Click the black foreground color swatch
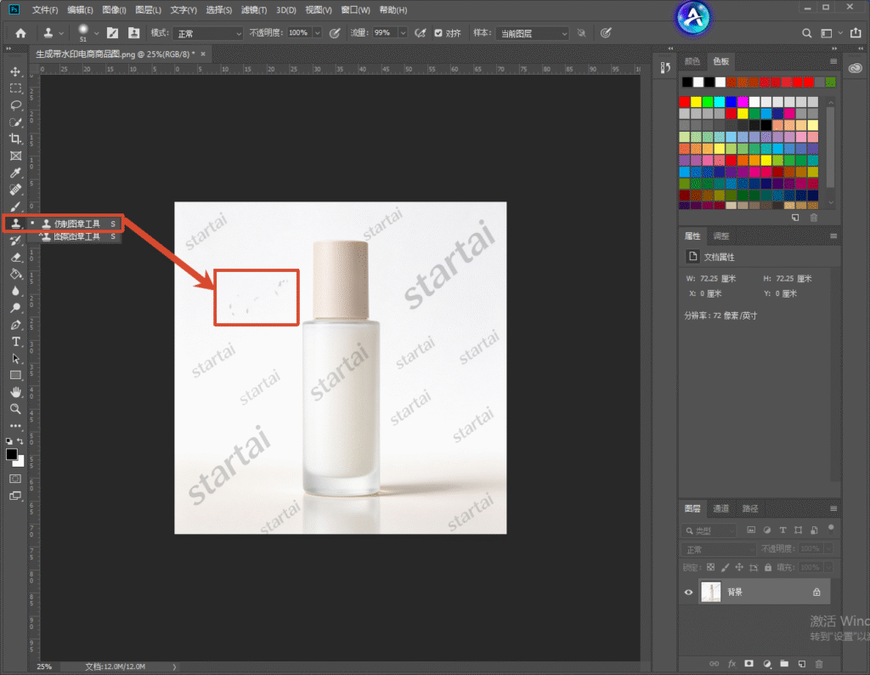Viewport: 870px width, 675px height. pos(11,454)
